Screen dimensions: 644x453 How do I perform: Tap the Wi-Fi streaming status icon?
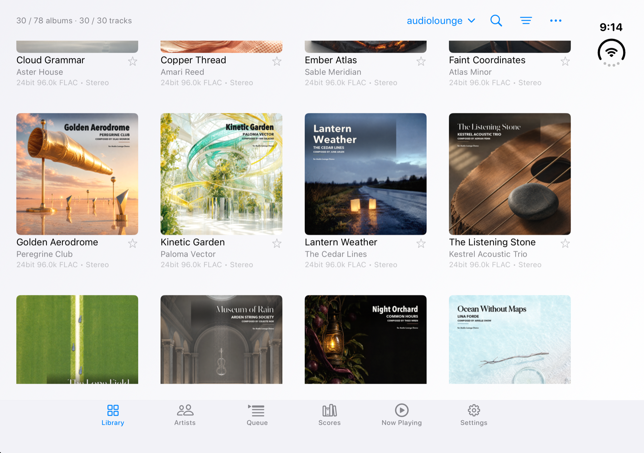(x=611, y=53)
